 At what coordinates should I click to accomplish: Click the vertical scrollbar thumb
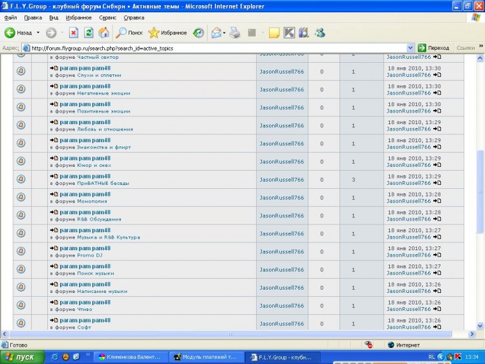[x=480, y=191]
